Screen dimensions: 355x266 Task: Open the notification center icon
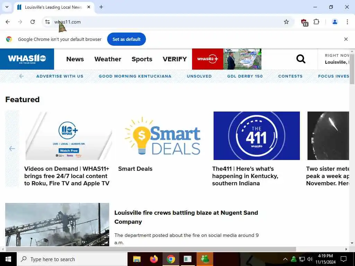click(x=344, y=259)
